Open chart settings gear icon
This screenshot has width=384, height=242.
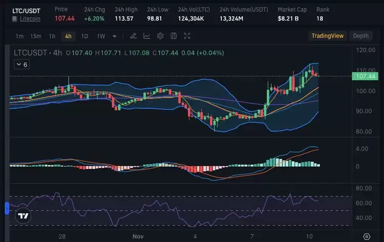click(x=160, y=36)
